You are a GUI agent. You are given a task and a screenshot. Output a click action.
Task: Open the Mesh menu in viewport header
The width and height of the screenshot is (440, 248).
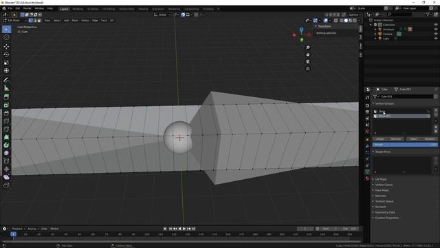pyautogui.click(x=75, y=21)
